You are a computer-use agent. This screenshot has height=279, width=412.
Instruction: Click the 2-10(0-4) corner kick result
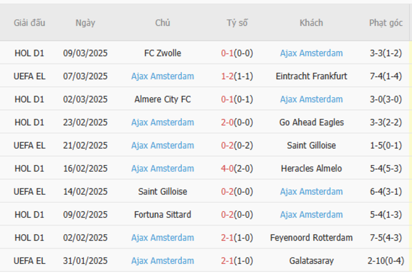pos(386,261)
